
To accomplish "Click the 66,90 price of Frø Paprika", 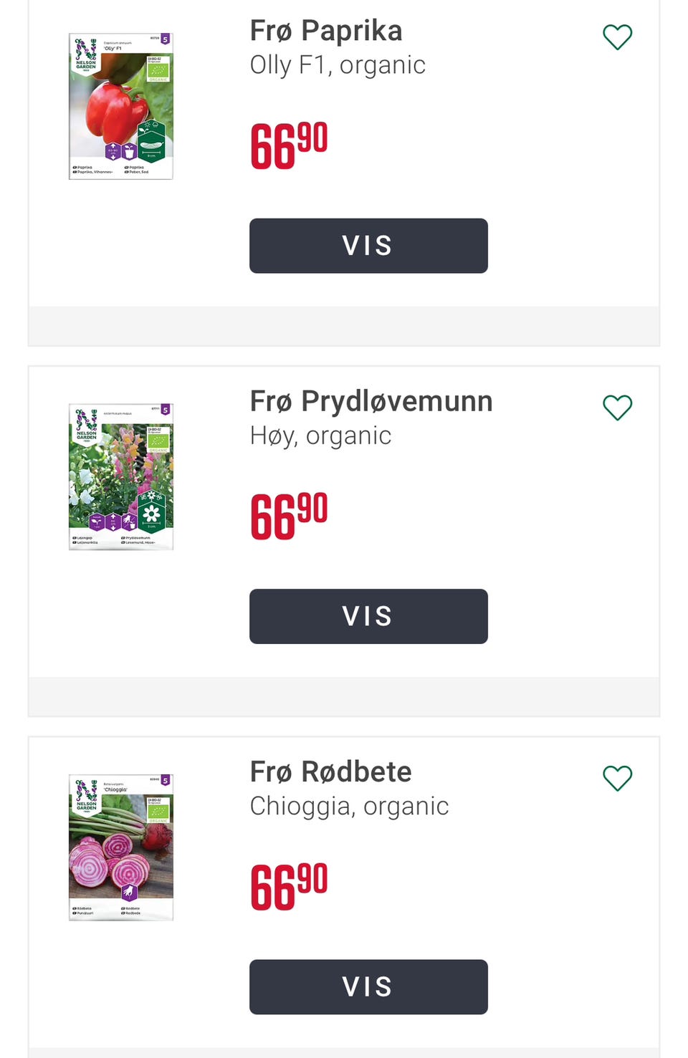I will [x=289, y=145].
